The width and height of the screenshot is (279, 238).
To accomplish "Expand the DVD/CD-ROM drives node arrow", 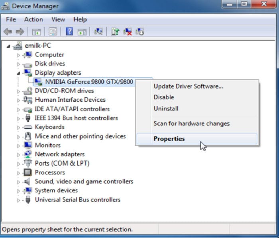I will point(18,91).
